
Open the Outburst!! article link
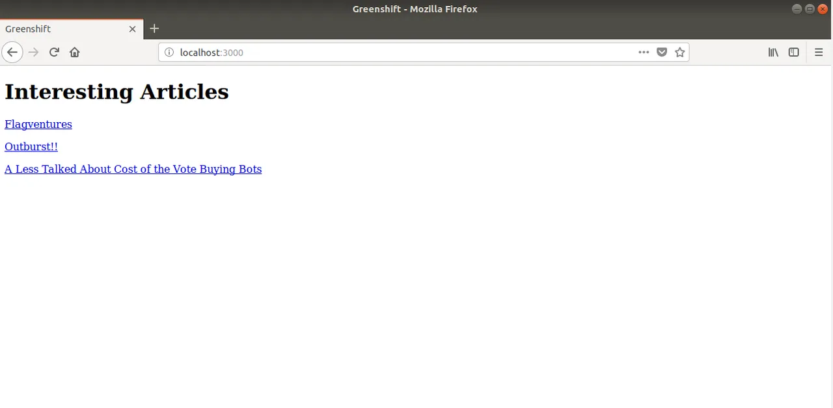(31, 147)
